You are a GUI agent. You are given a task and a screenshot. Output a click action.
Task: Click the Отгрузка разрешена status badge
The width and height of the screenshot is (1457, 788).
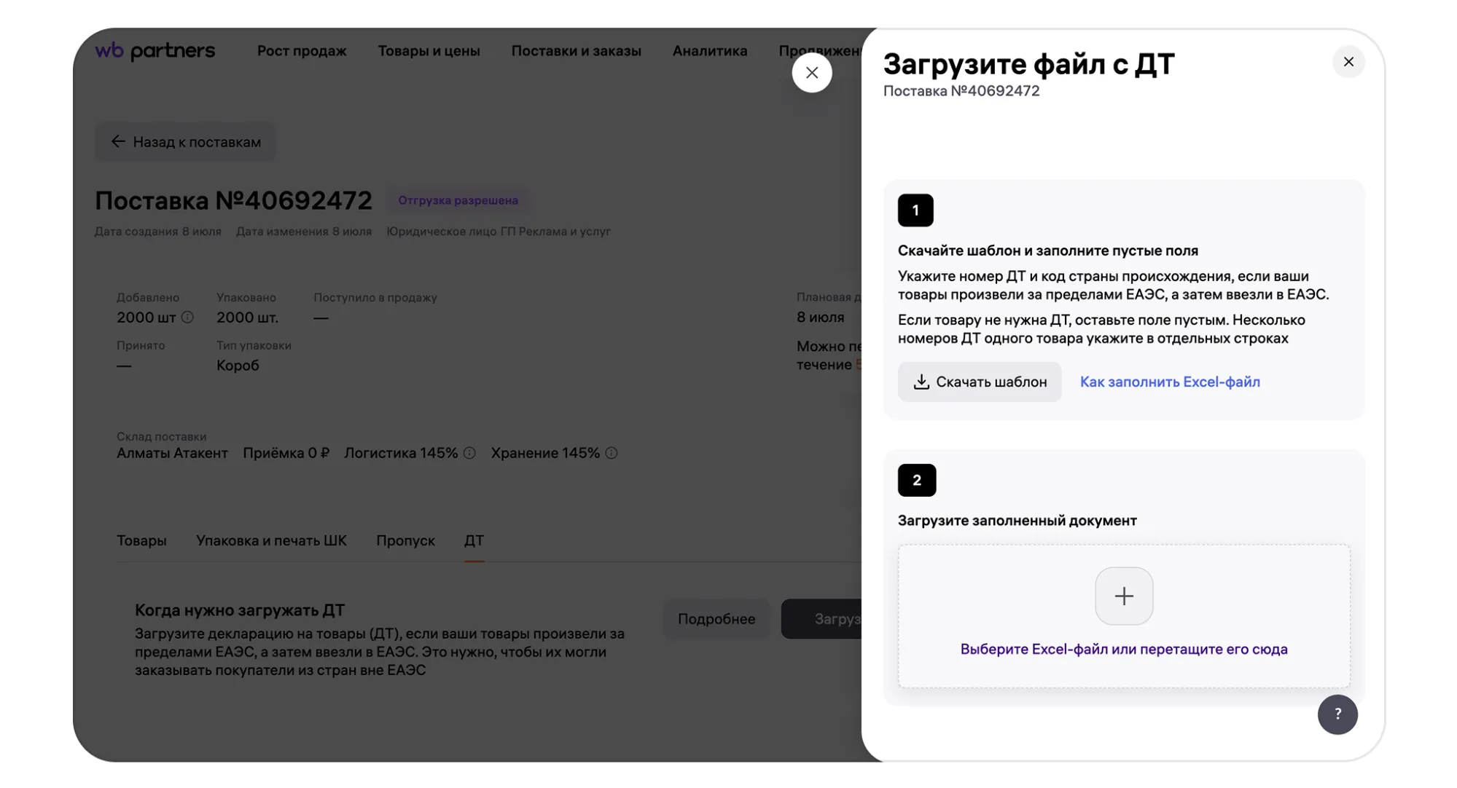coord(458,200)
